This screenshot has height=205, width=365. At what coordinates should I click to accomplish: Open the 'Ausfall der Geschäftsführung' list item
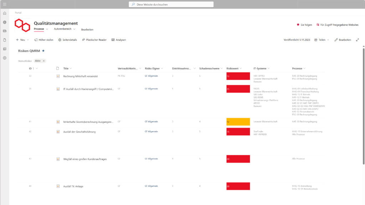click(x=79, y=132)
